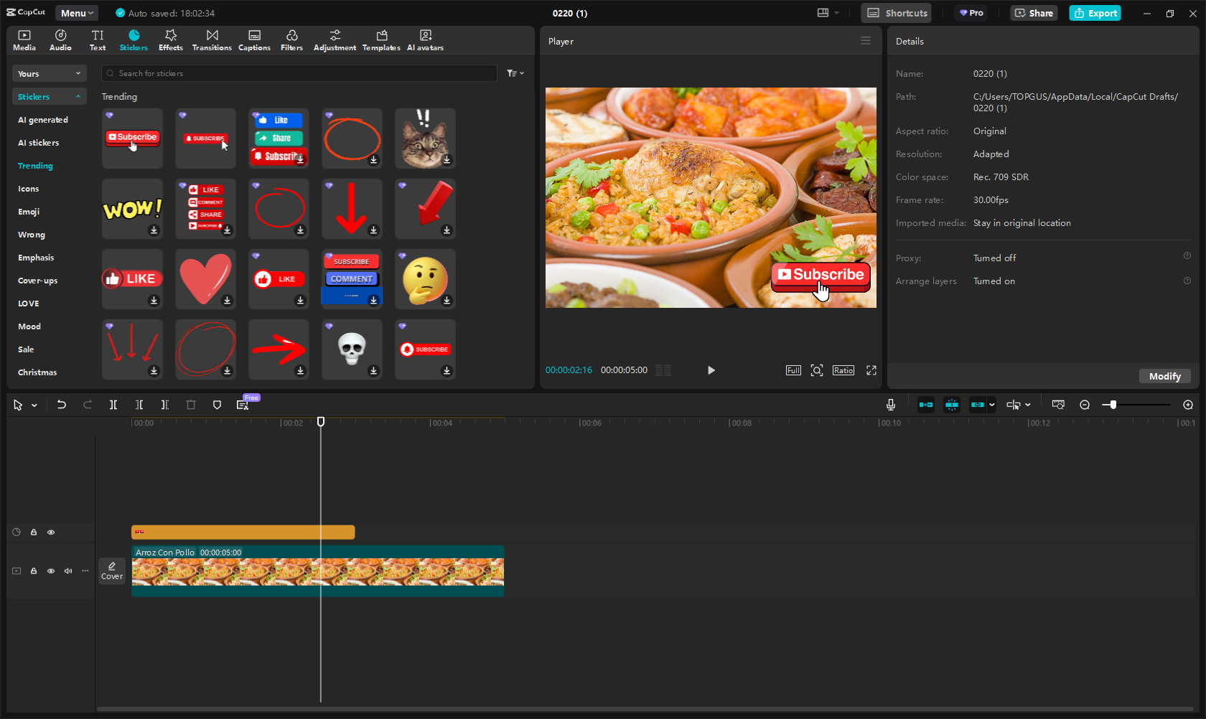Open the Transitions tab
The width and height of the screenshot is (1206, 719).
tap(212, 40)
